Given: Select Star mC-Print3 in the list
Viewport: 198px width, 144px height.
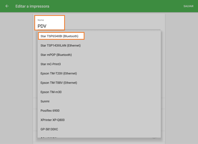Looking at the screenshot, I should [x=51, y=64].
